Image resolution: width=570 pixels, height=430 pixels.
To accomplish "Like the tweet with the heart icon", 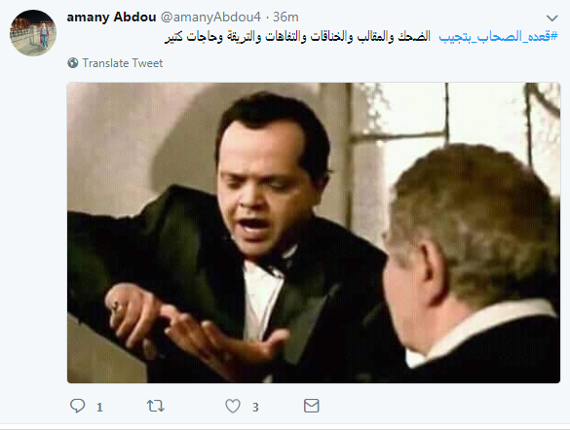I will [233, 406].
